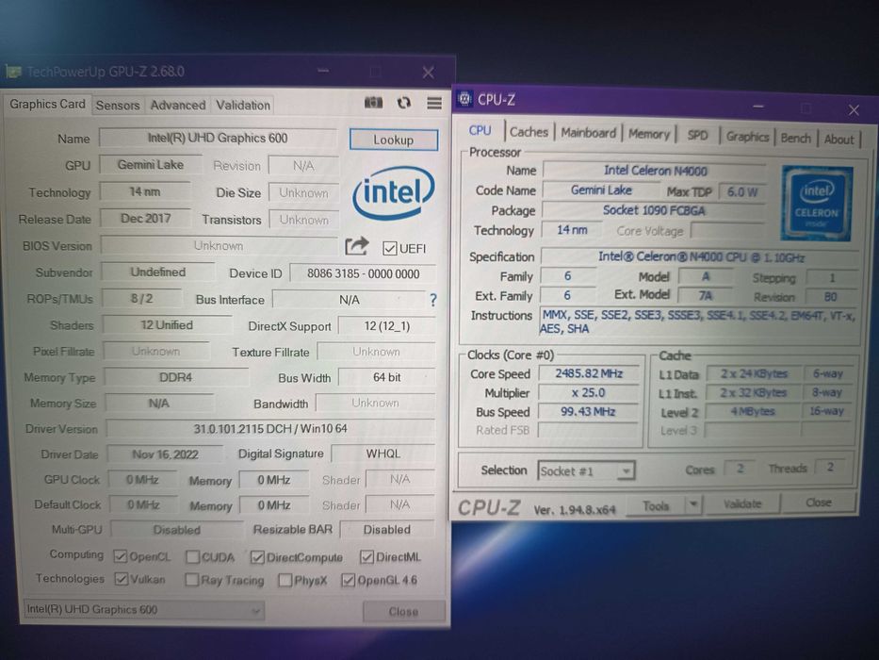Click the Max TDP value 6.0 W
The image size is (879, 660).
pos(741,192)
